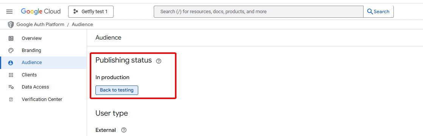
Task: Open the hamburger navigation menu
Action: pyautogui.click(x=9, y=12)
